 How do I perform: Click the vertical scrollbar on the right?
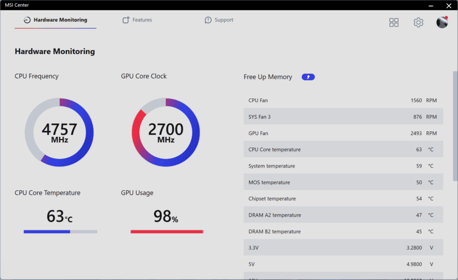click(455, 126)
